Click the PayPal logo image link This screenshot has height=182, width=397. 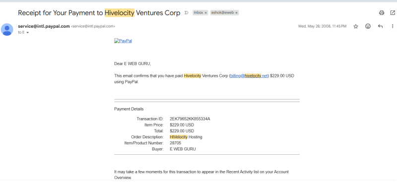click(123, 41)
